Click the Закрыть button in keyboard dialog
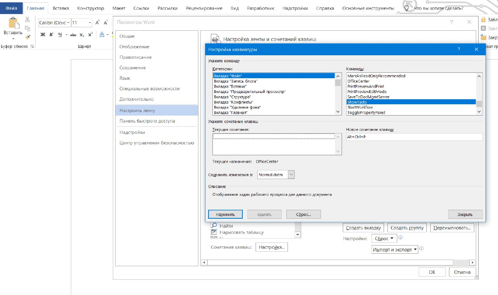The image size is (498, 295). click(x=465, y=214)
